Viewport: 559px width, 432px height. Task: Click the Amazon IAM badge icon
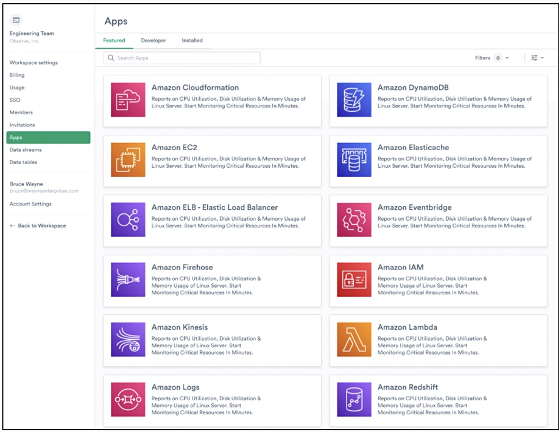pyautogui.click(x=354, y=280)
